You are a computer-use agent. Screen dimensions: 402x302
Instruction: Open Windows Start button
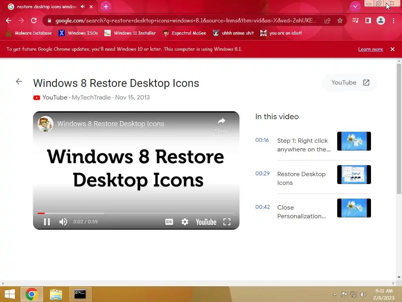click(10, 294)
